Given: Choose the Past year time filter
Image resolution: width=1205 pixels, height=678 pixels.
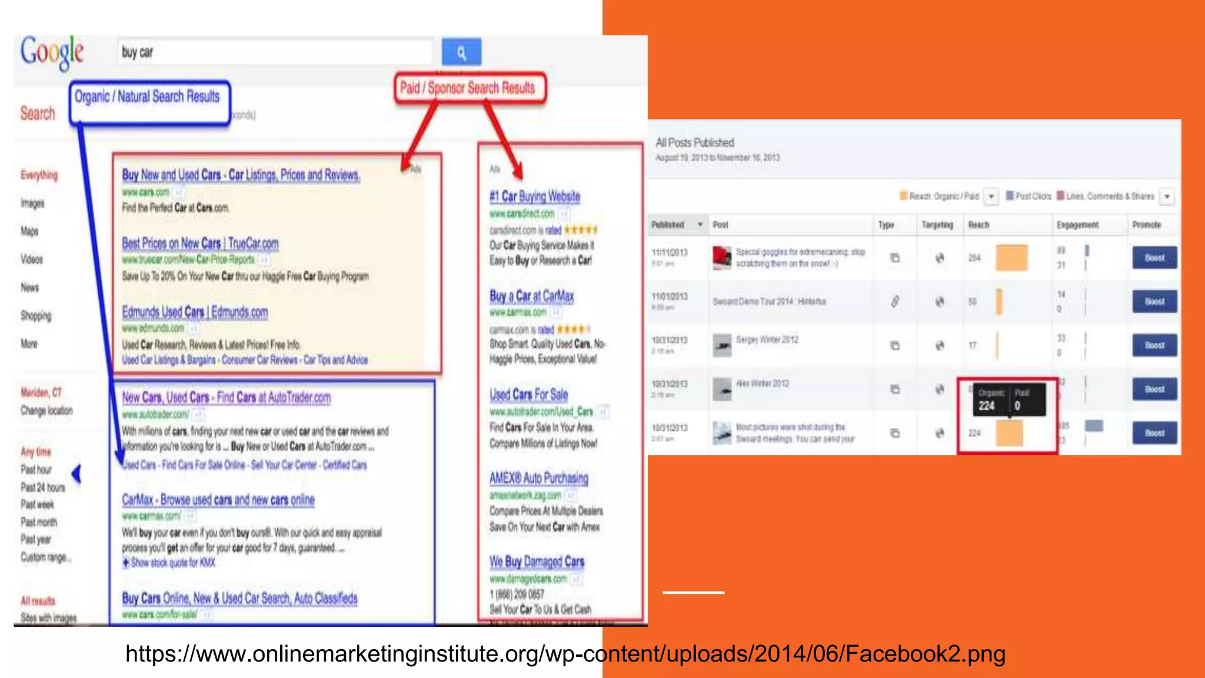Looking at the screenshot, I should click(35, 539).
